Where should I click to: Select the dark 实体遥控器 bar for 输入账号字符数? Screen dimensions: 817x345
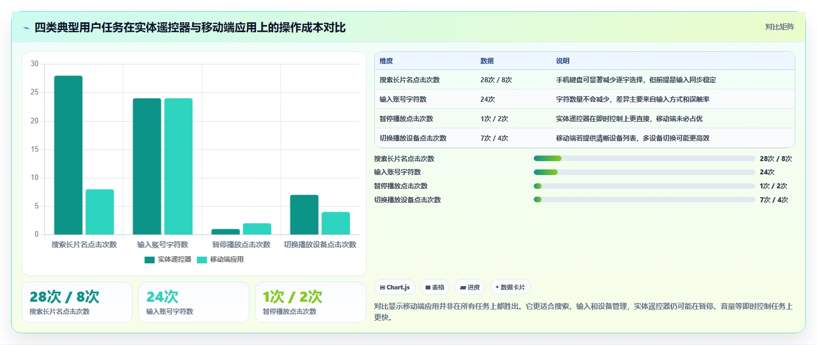click(147, 166)
